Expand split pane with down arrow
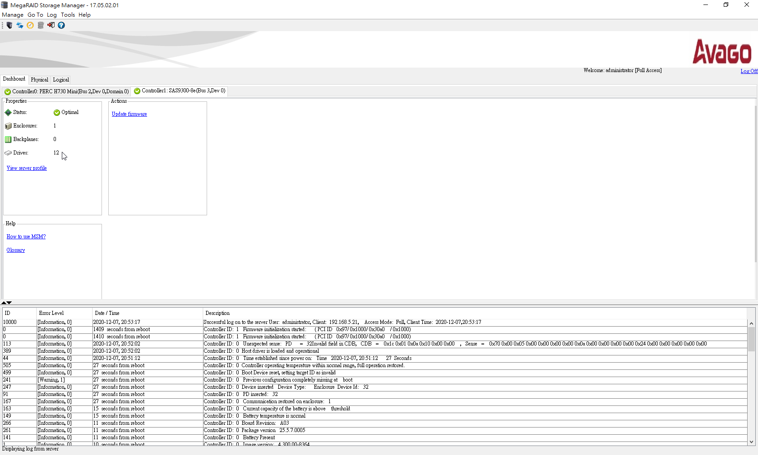 click(x=9, y=303)
